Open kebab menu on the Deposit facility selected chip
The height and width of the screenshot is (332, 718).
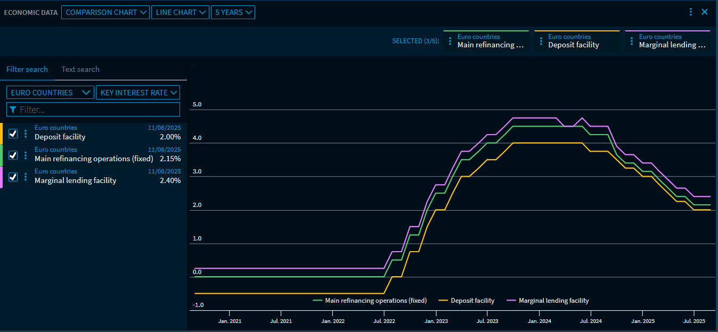(541, 41)
